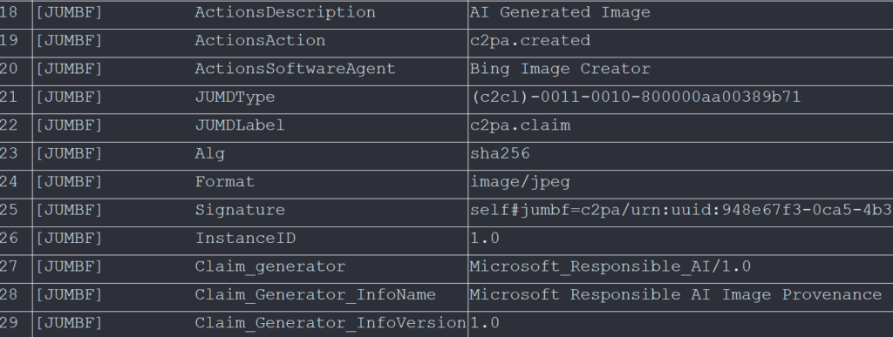Click the JUMDType value starting with (c2cl)
The image size is (893, 337).
636,98
